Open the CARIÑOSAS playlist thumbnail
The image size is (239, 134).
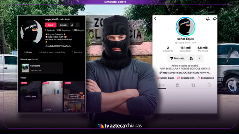pyautogui.click(x=26, y=68)
